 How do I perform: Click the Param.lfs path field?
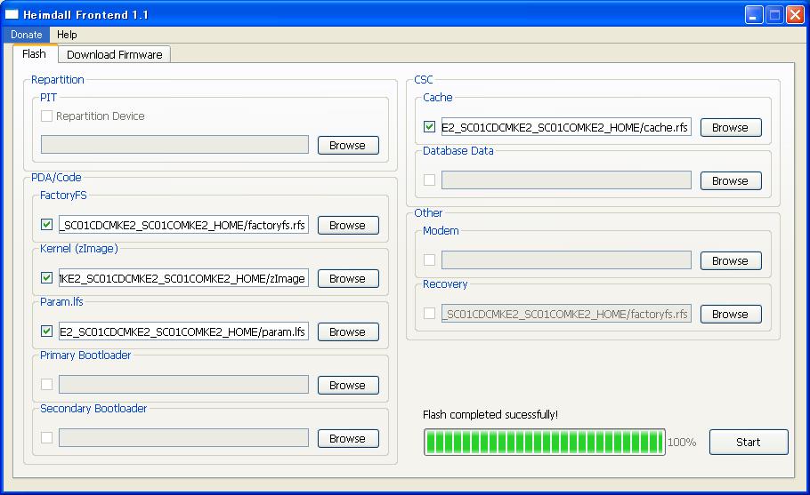183,331
